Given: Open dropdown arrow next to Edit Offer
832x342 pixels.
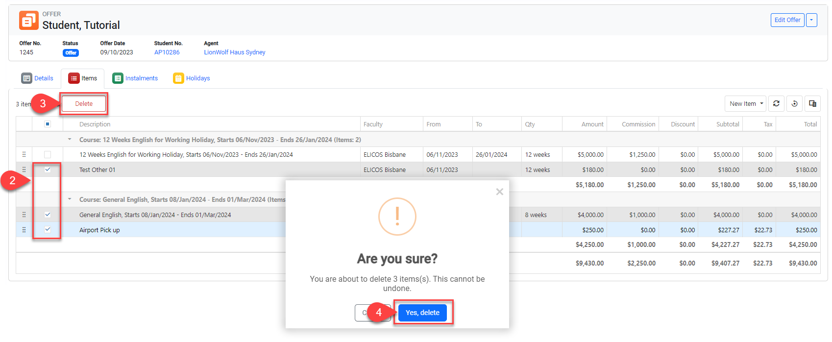Looking at the screenshot, I should pyautogui.click(x=811, y=20).
